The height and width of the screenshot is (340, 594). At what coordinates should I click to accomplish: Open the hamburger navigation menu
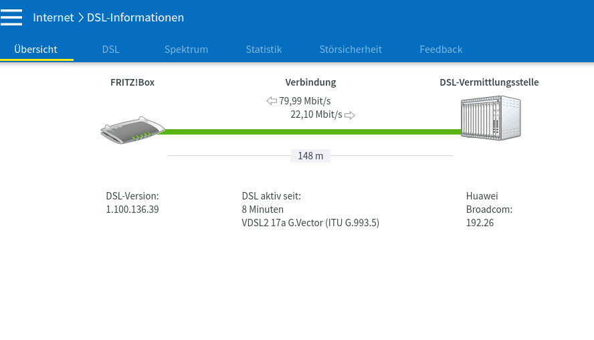point(11,17)
